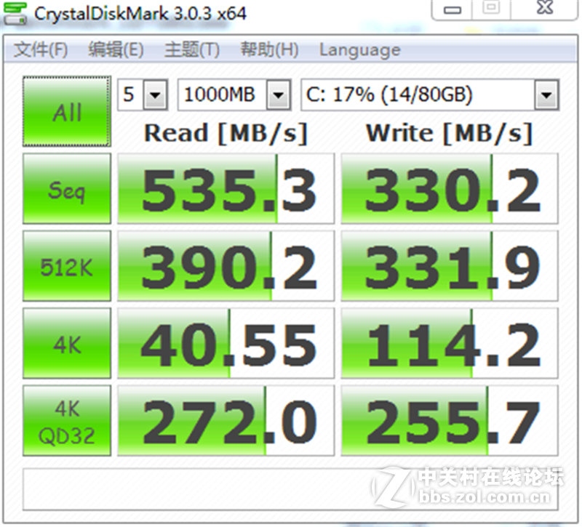Start the Seq sequential test
This screenshot has width=582, height=527.
[x=66, y=188]
